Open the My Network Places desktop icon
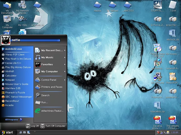The image size is (181, 135). point(22,5)
